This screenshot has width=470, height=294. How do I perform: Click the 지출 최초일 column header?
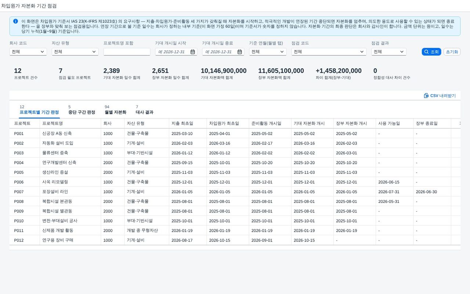tap(188, 123)
